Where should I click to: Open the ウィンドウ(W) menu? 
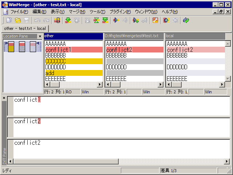point(146,12)
